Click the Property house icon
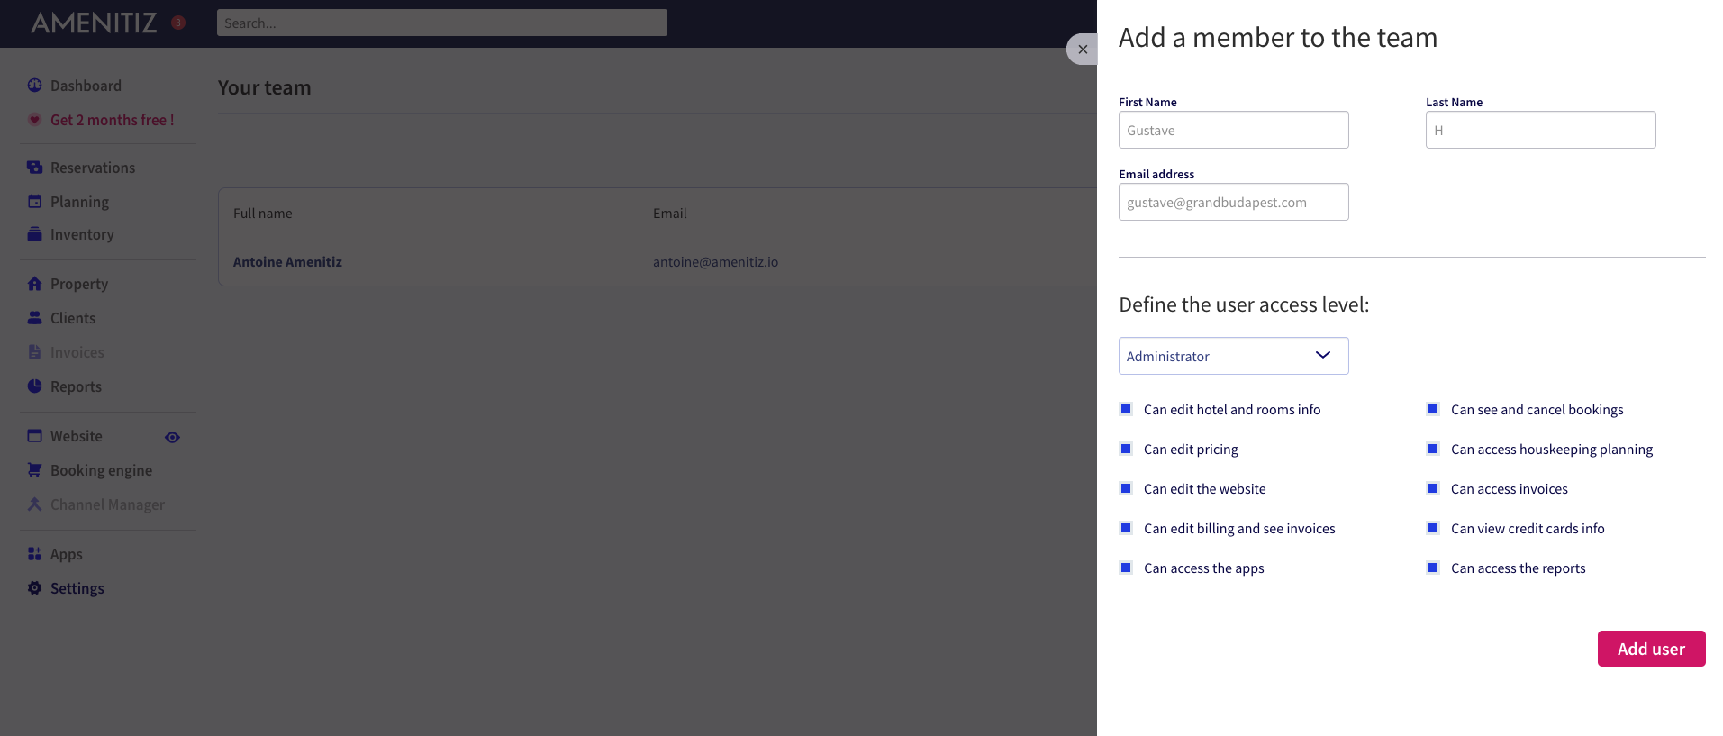This screenshot has width=1723, height=736. click(x=34, y=284)
